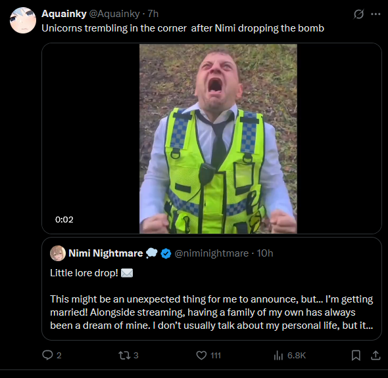Click the blue verified badge
The width and height of the screenshot is (388, 378).
point(166,253)
